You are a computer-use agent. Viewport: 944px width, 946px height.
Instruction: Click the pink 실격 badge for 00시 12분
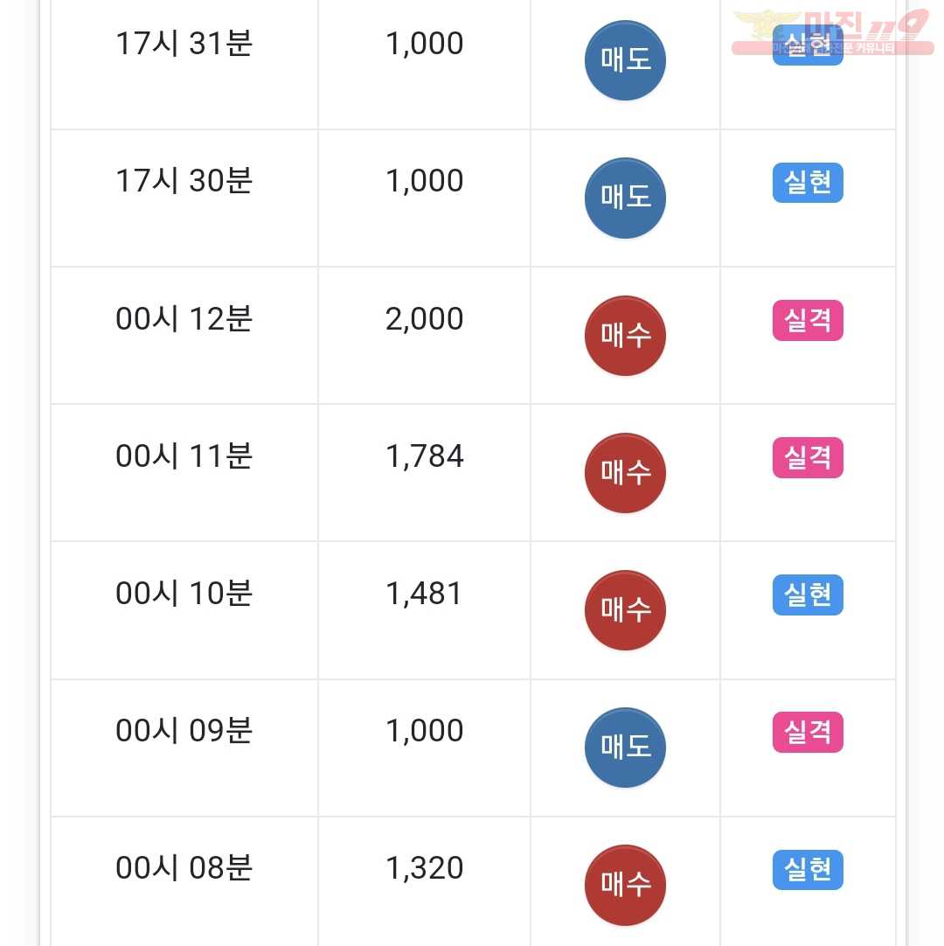(808, 320)
